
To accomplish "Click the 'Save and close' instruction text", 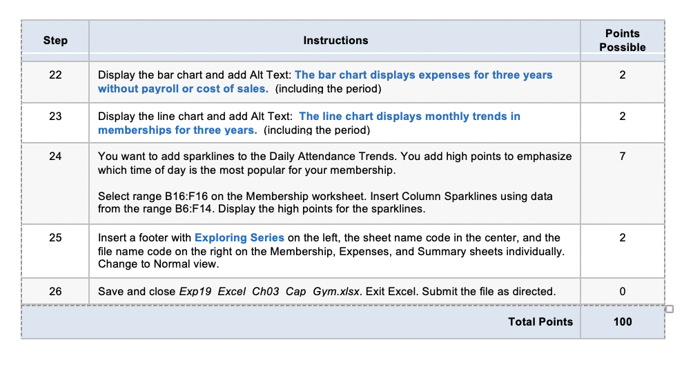I will [x=326, y=292].
